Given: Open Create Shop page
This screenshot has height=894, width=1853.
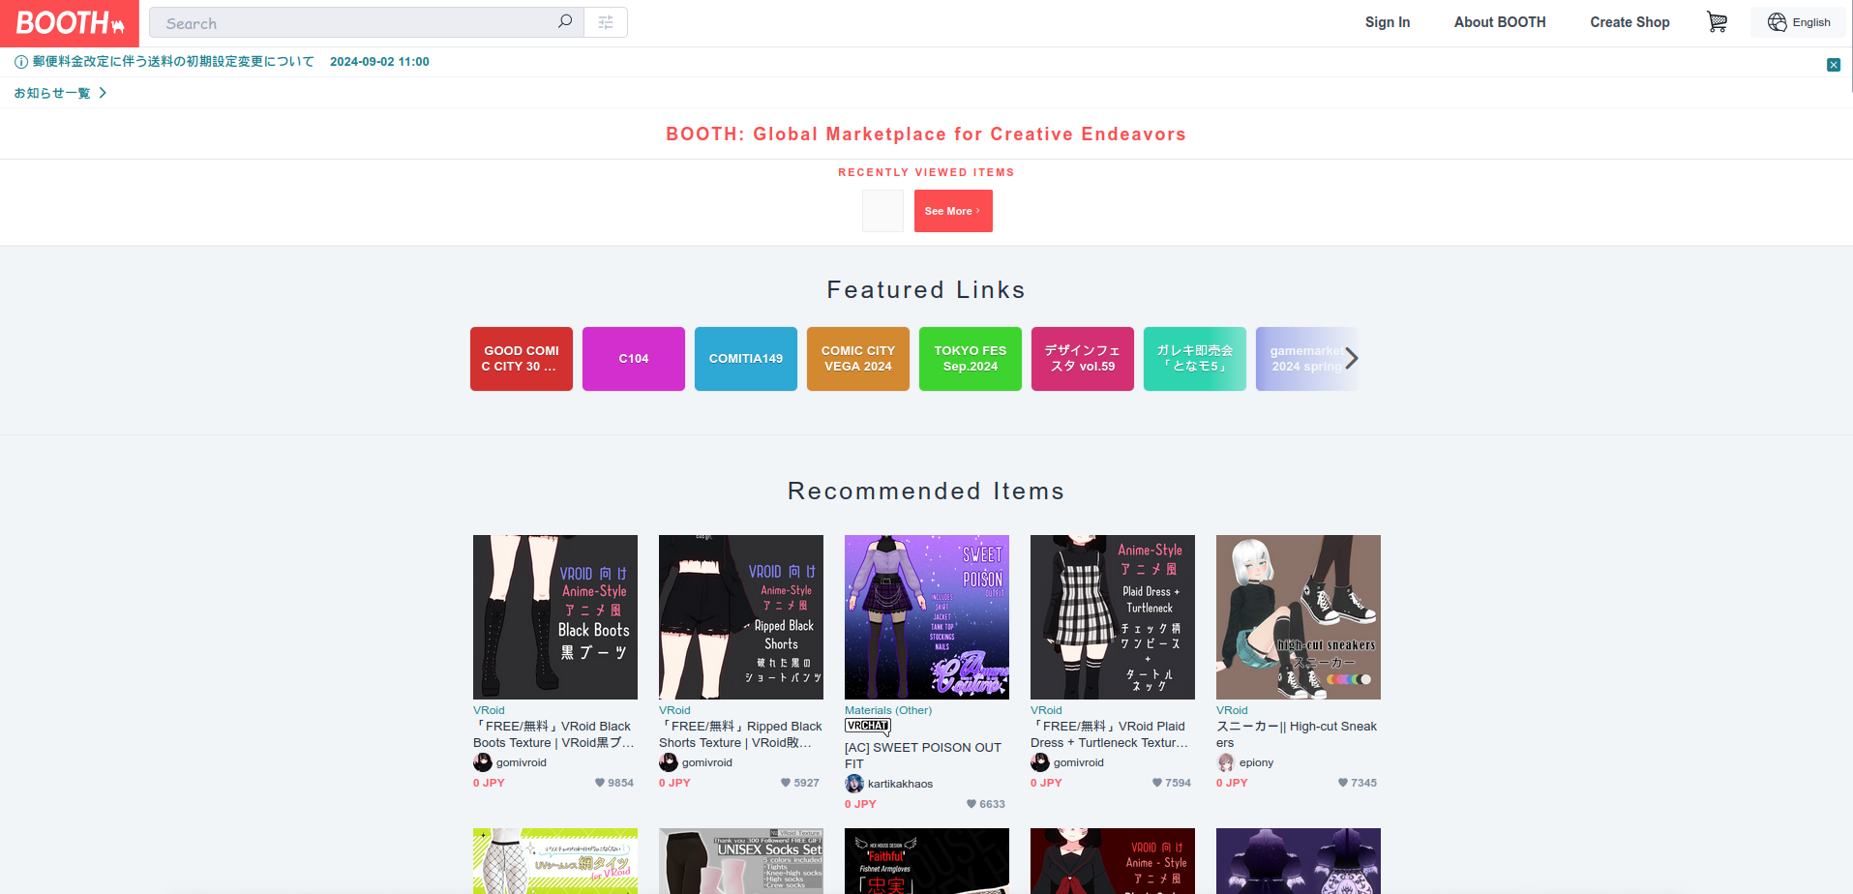Looking at the screenshot, I should (1629, 22).
